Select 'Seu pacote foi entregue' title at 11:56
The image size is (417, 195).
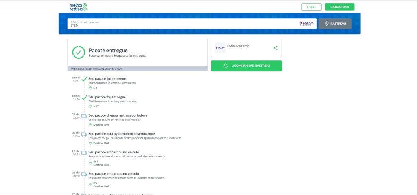pyautogui.click(x=107, y=97)
